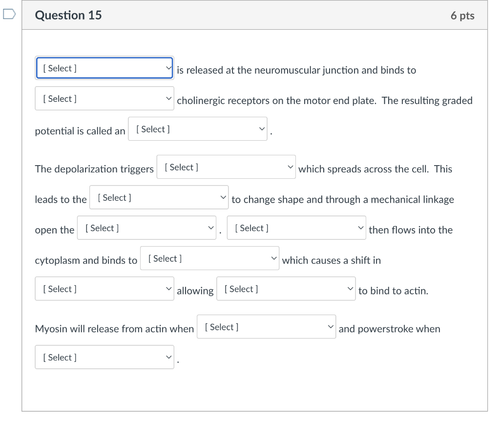Click text "to change shape and through a mechanical linkage"
This screenshot has width=500, height=423.
click(342, 199)
